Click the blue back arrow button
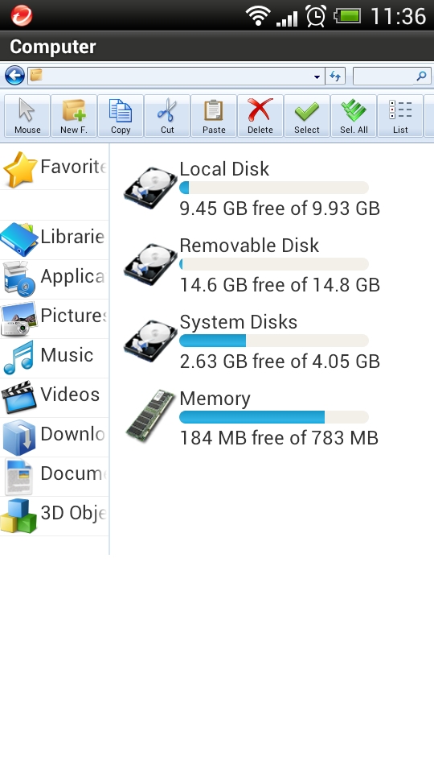 (14, 76)
